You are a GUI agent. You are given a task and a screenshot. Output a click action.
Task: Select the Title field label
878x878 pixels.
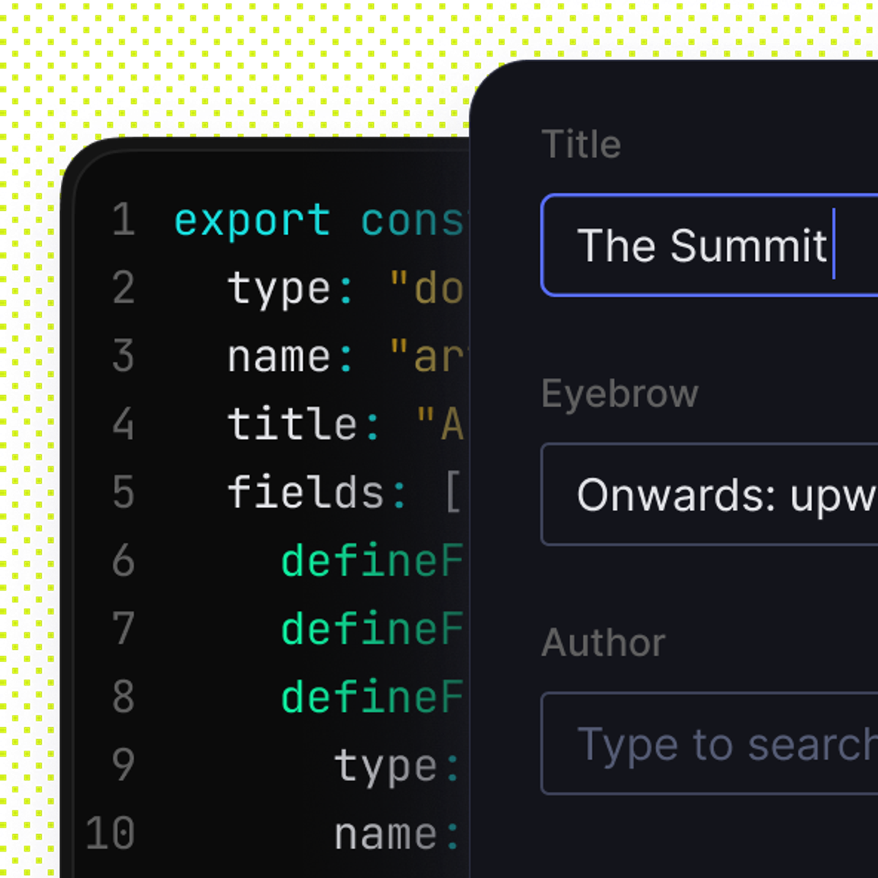pyautogui.click(x=581, y=144)
